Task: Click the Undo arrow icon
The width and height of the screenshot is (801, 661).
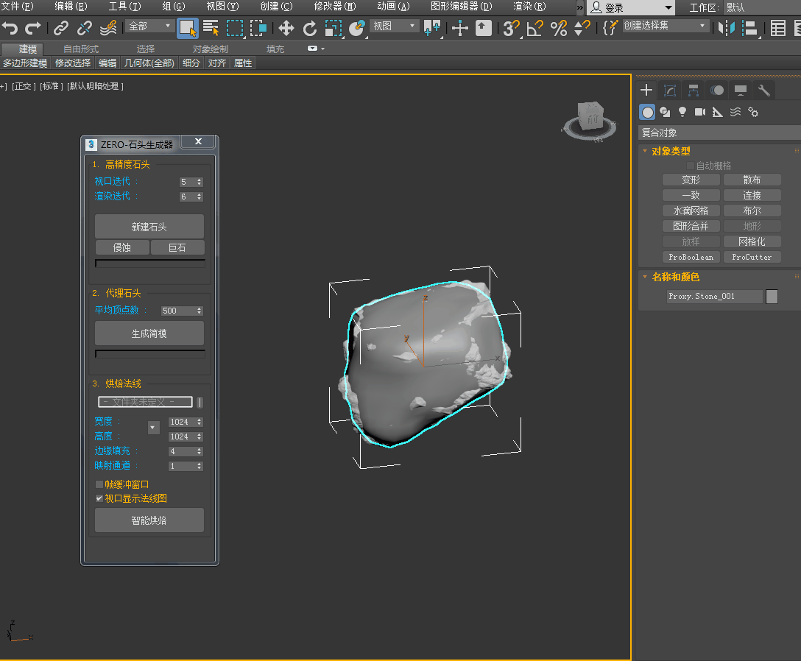Action: point(10,29)
